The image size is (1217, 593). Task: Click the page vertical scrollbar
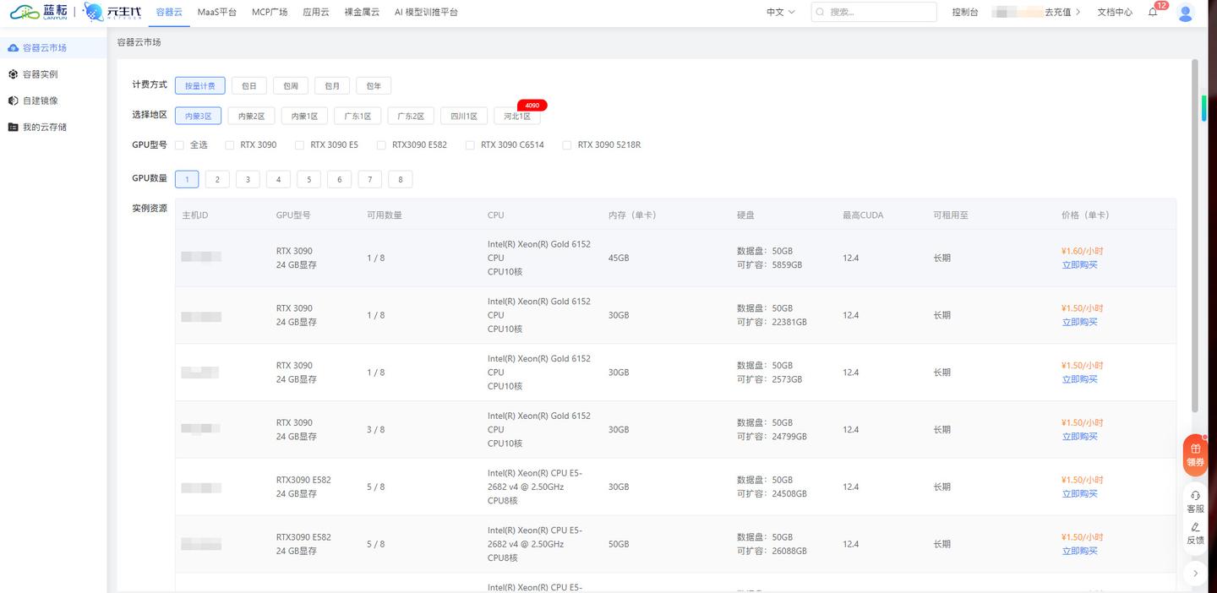point(1194,236)
